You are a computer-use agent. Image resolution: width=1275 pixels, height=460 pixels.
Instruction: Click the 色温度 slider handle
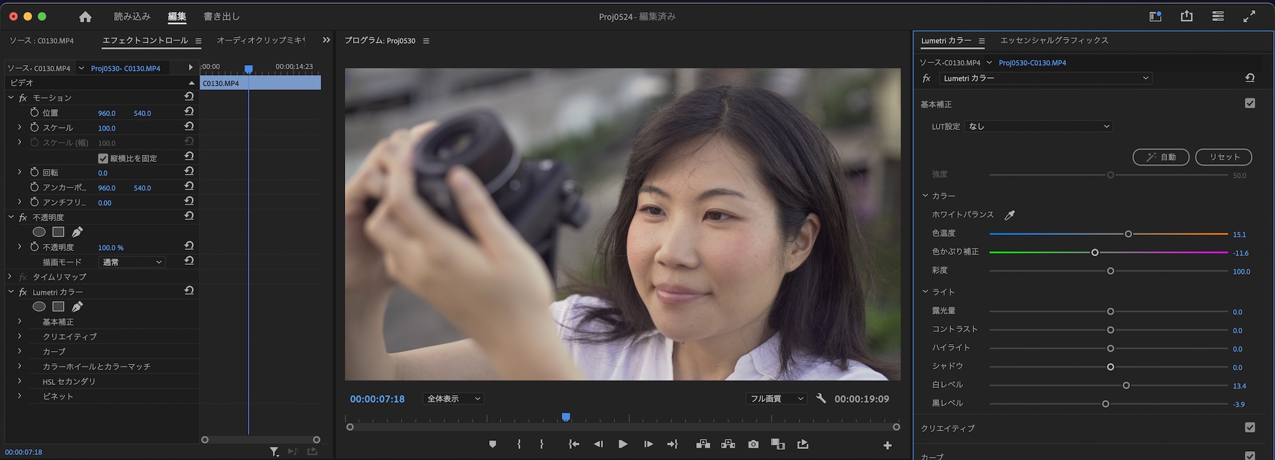[x=1128, y=234]
